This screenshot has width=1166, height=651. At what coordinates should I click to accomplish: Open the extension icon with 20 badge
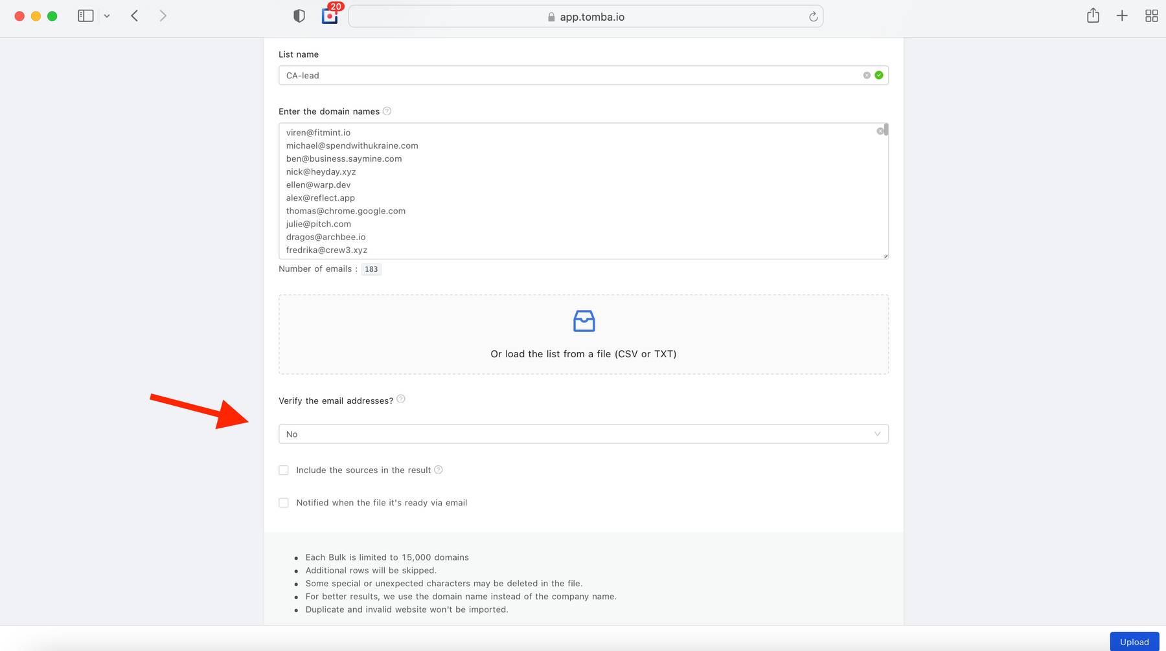pos(330,16)
